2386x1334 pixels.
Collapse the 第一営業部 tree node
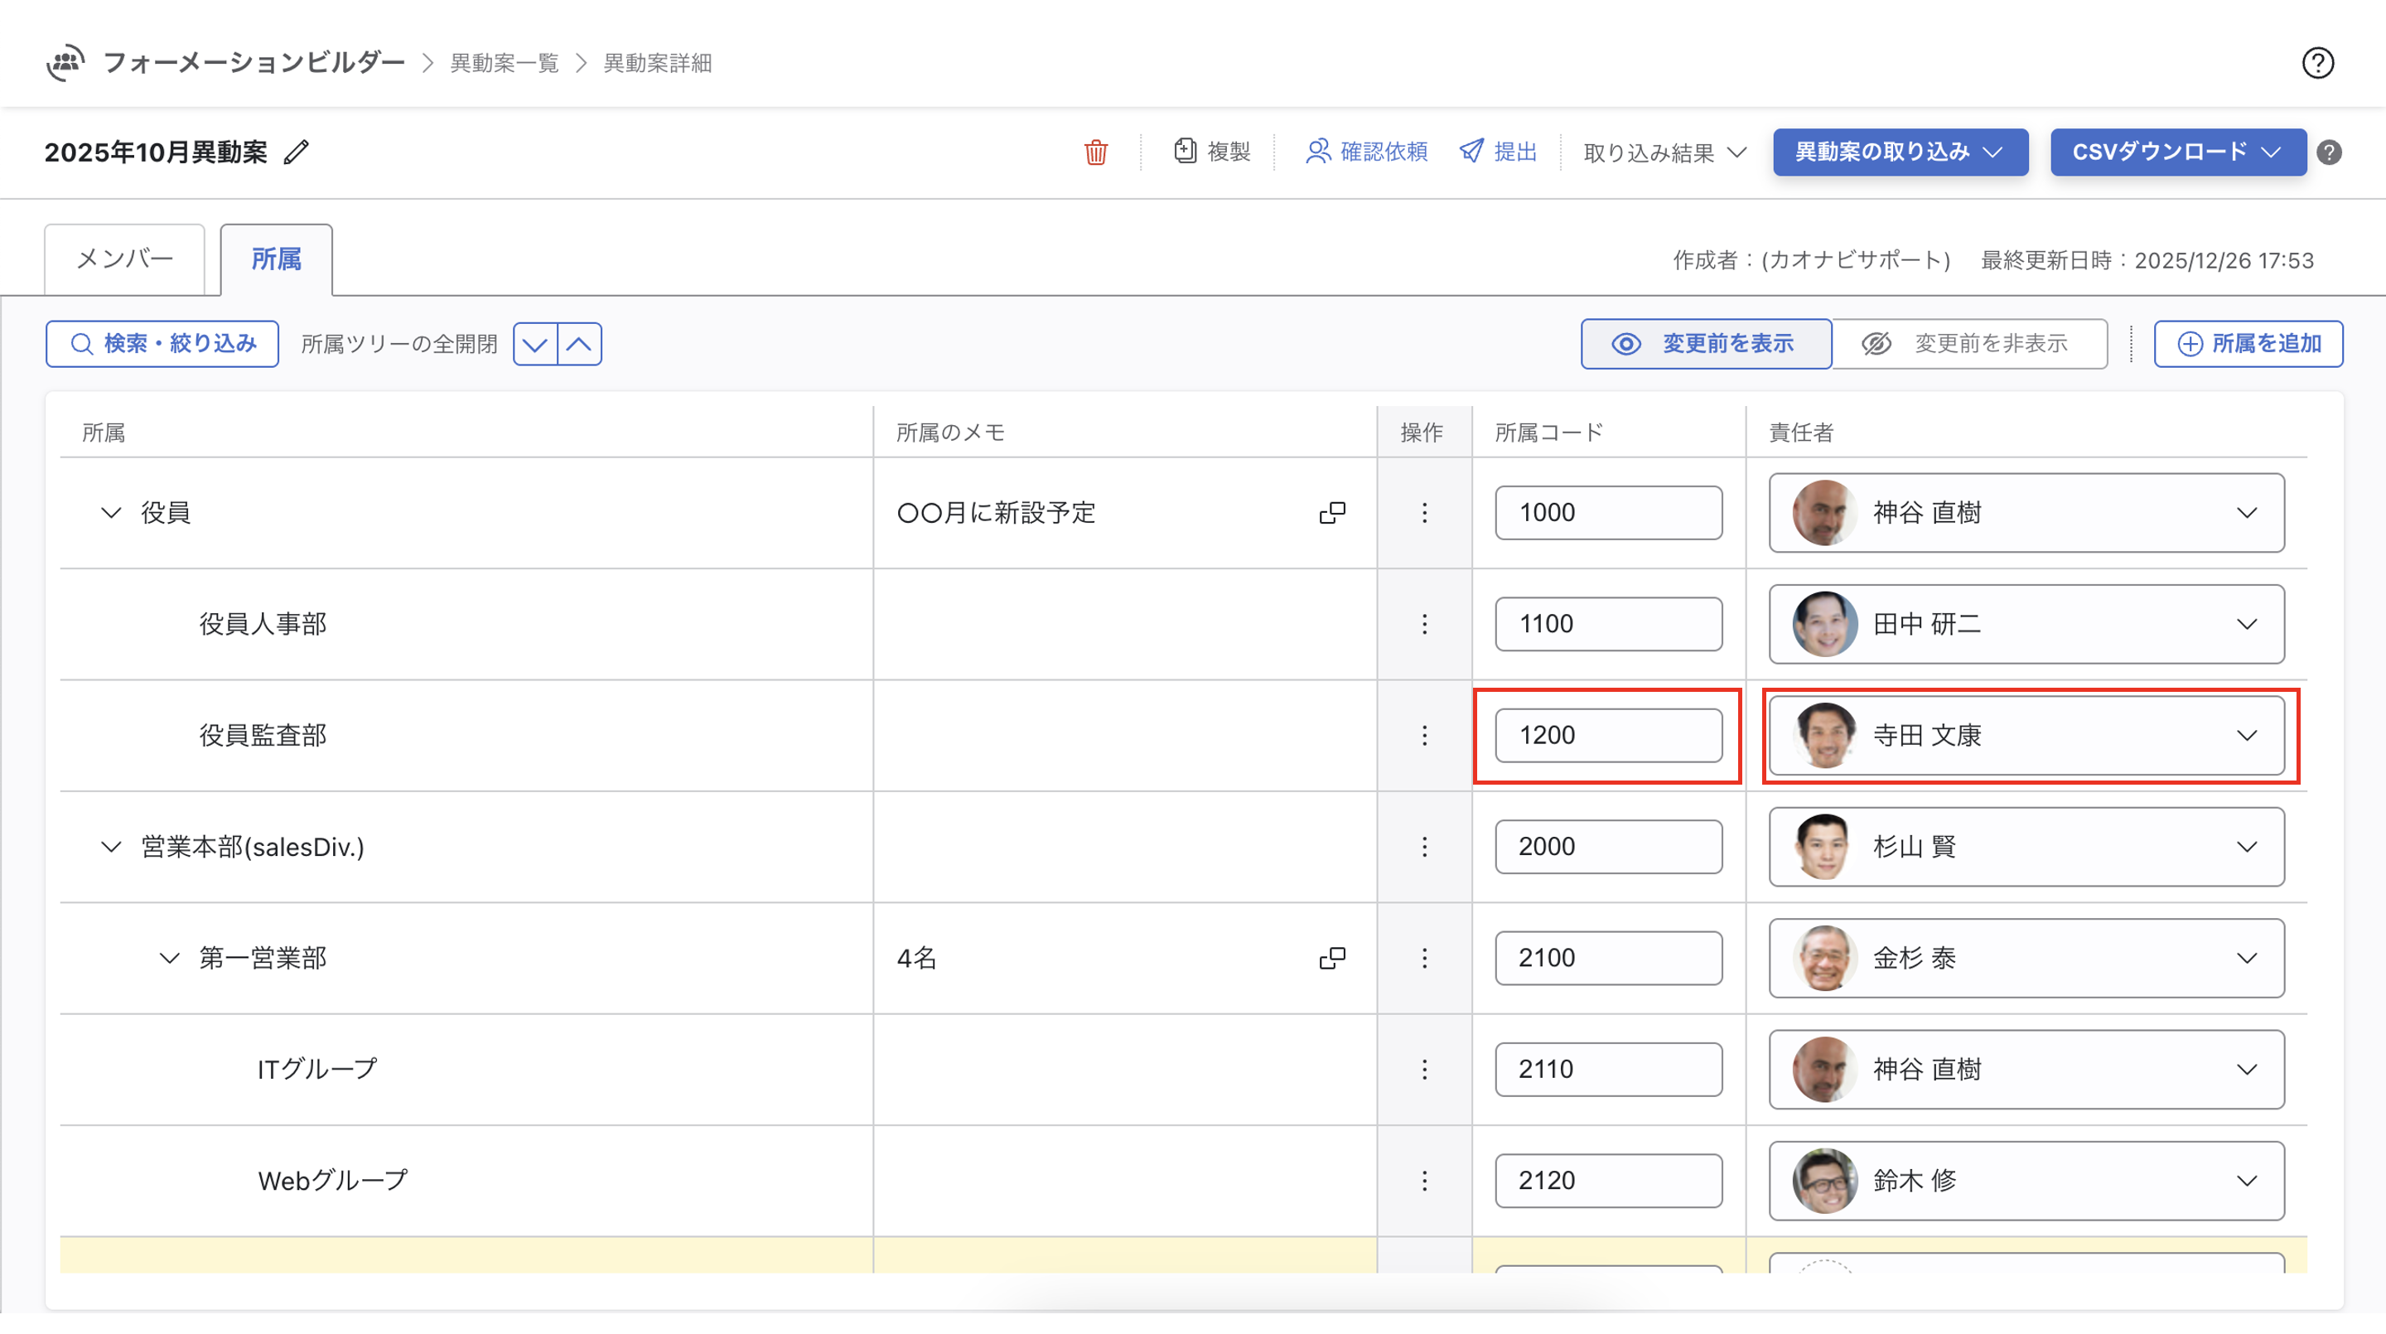(x=170, y=957)
